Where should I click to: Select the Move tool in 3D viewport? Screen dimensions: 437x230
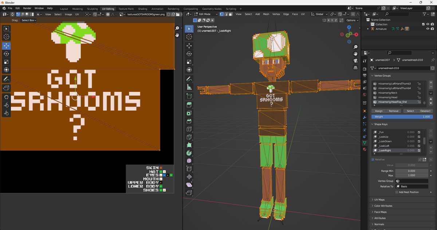pyautogui.click(x=189, y=46)
